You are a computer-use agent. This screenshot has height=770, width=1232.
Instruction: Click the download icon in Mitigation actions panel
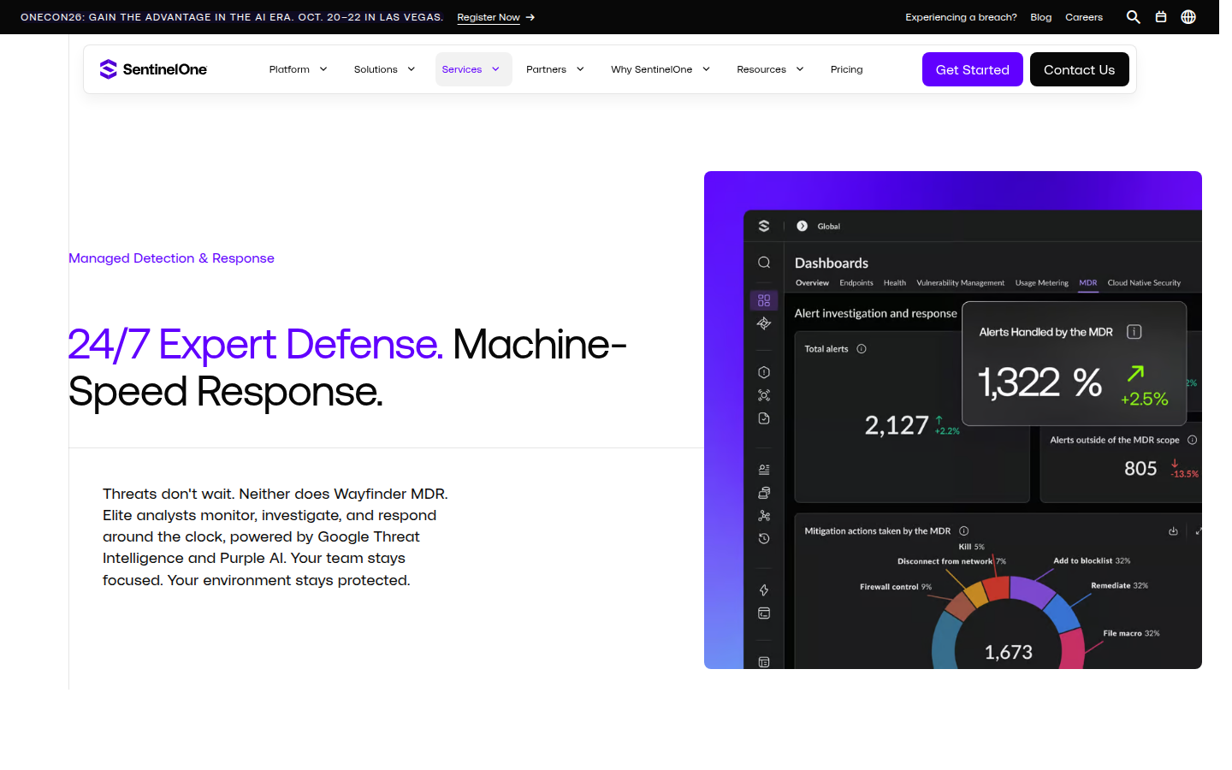pos(1173,531)
